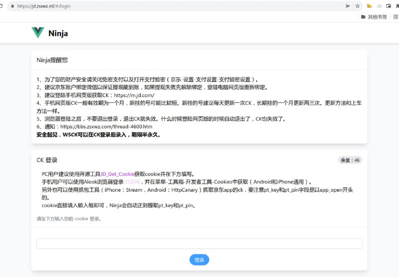Open the yellow folder extension icon
The width and height of the screenshot is (399, 277).
[369, 6]
